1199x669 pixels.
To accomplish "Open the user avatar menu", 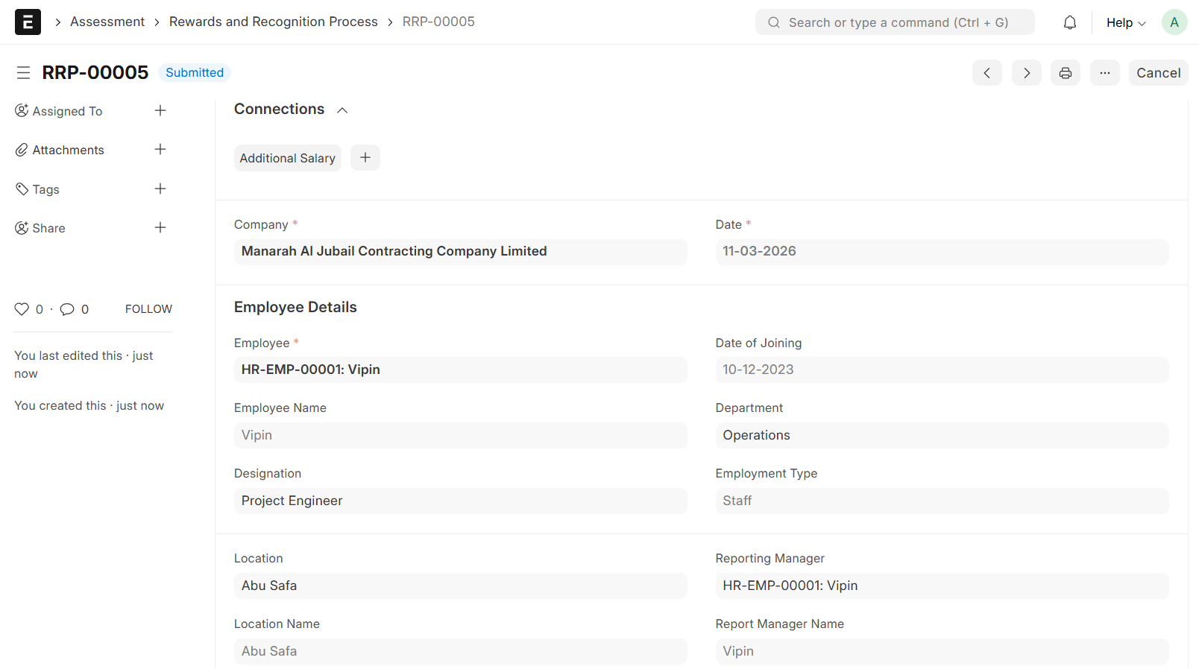I will pos(1174,22).
